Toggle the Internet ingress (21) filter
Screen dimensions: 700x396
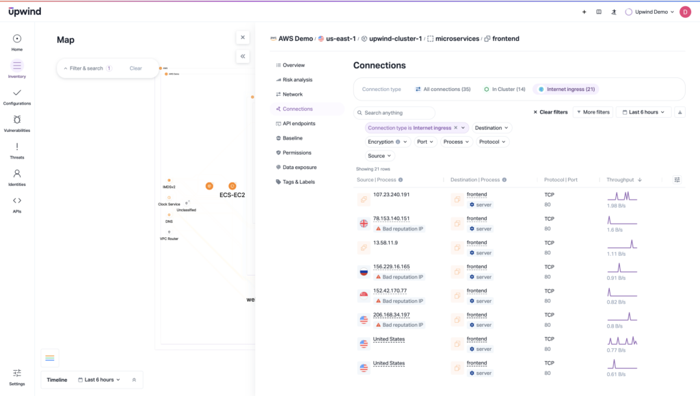[566, 89]
